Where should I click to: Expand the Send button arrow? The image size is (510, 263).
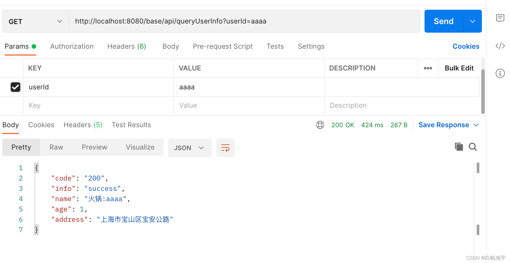coord(473,21)
